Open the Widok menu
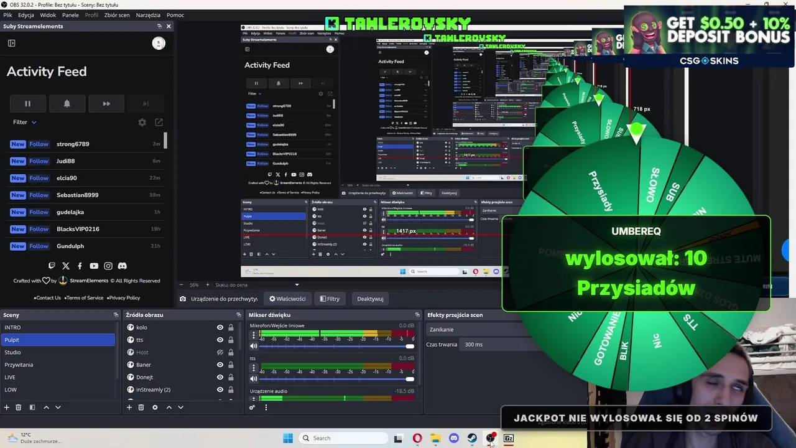 tap(48, 15)
